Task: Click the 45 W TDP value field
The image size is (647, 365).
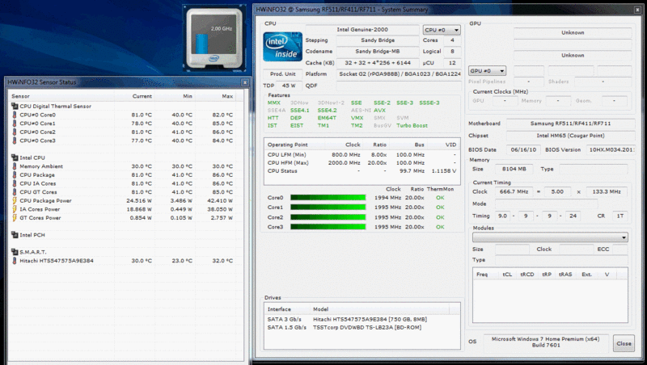Action: click(x=289, y=86)
